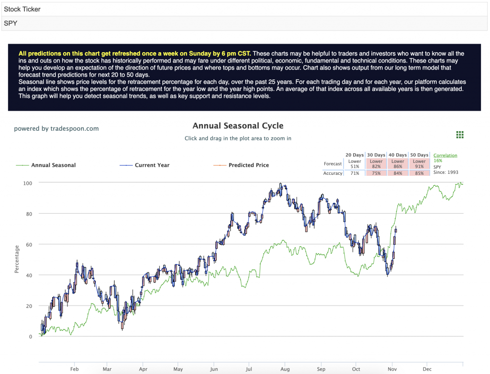Select the 50 Days Lower 91% forecast cell
The width and height of the screenshot is (490, 374).
[419, 164]
